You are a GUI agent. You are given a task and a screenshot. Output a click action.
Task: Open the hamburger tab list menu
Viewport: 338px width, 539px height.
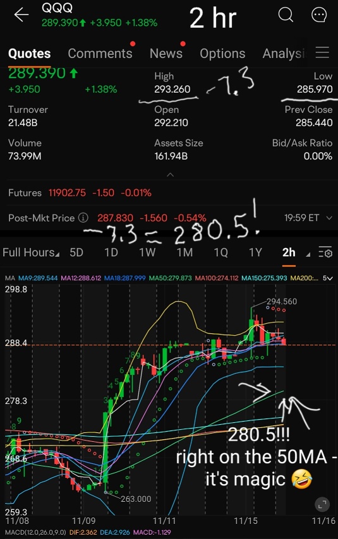322,52
